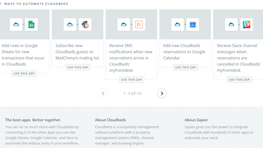Click the Google Sheets icon
This screenshot has width=263, height=148.
[x=31, y=24]
